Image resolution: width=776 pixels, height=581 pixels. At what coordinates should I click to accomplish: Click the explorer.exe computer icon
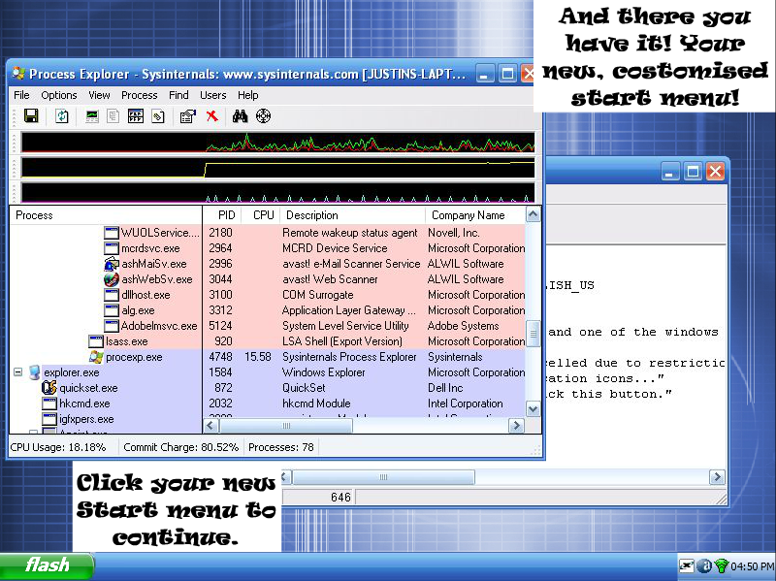pos(34,372)
